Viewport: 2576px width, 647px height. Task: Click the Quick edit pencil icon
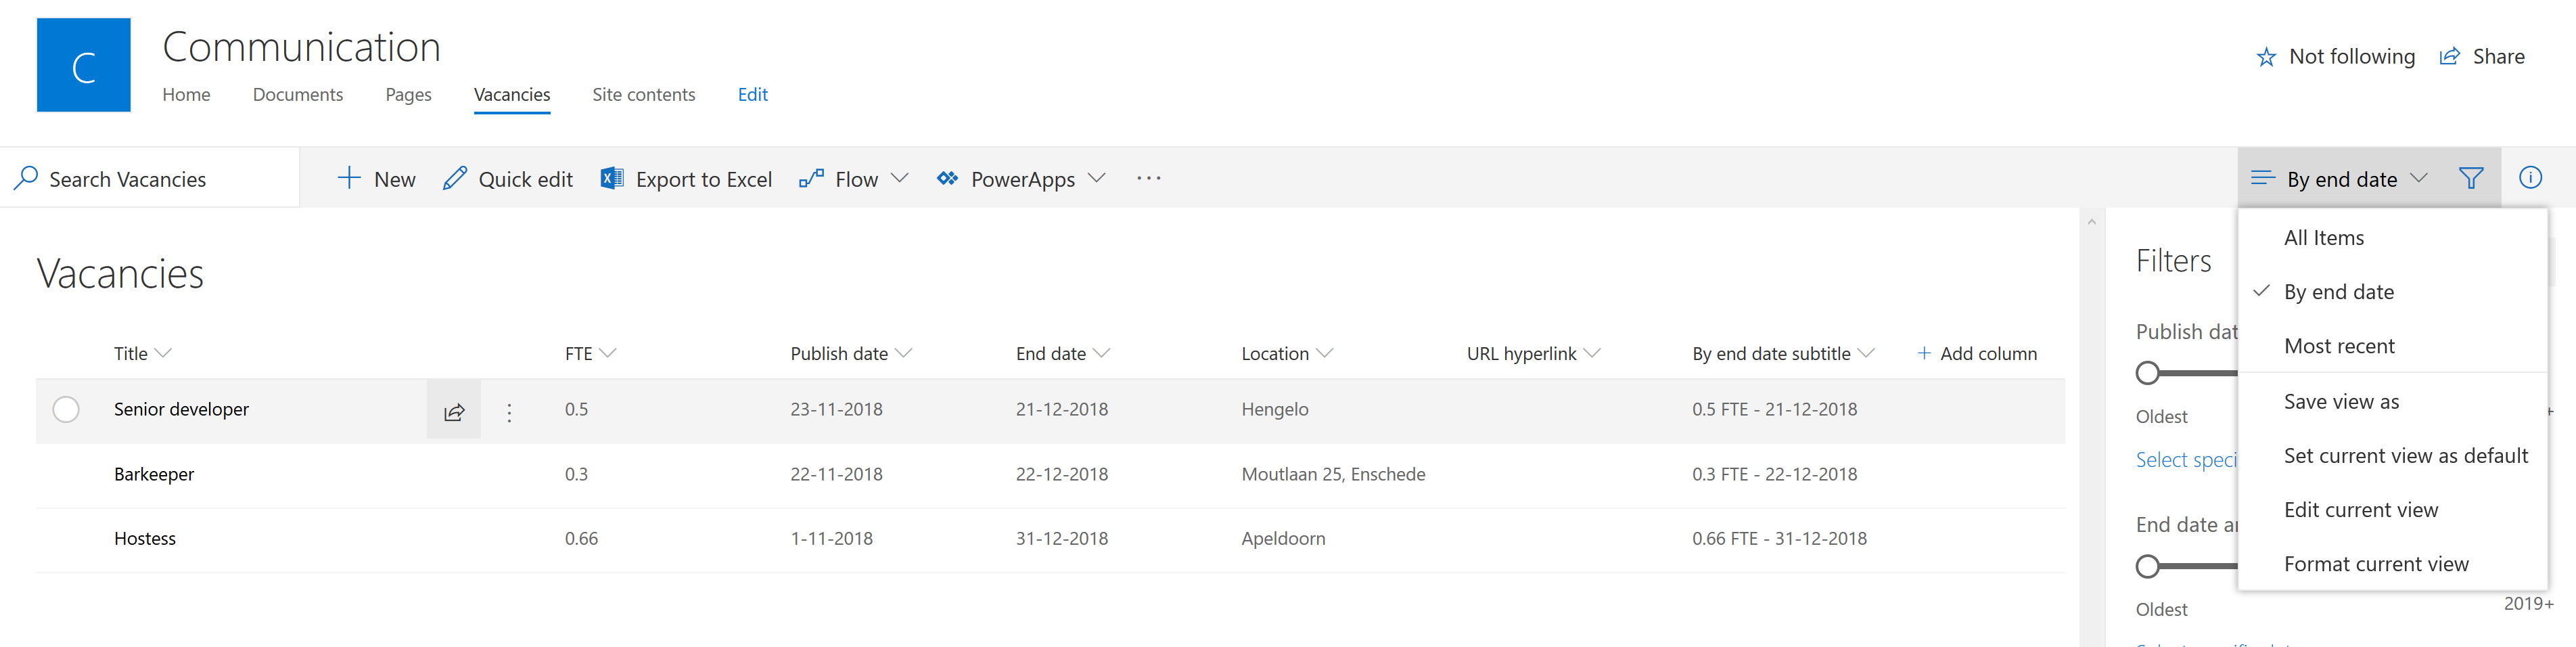click(455, 178)
